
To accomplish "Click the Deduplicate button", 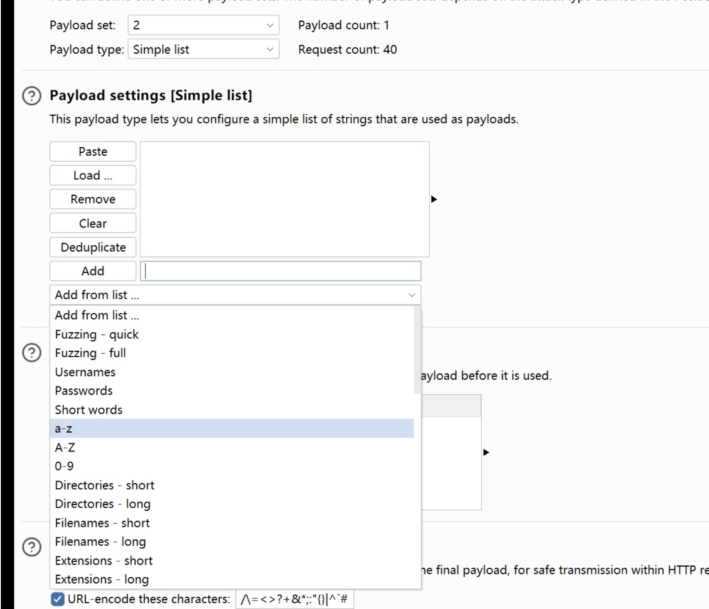I will pyautogui.click(x=93, y=247).
